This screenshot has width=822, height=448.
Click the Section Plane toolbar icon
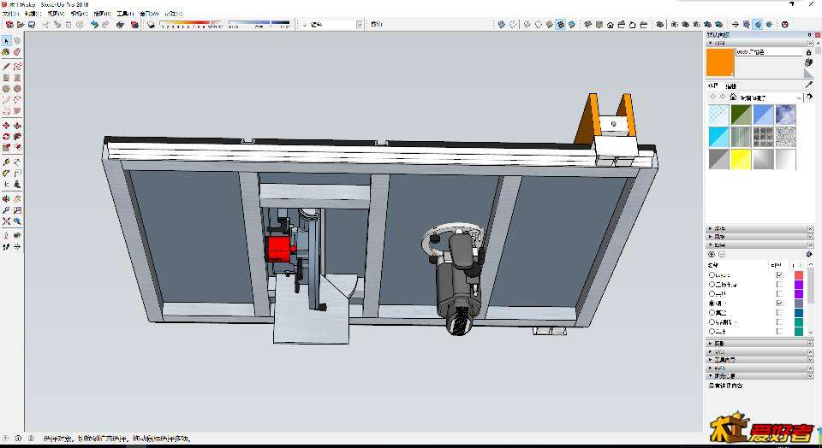click(736, 24)
